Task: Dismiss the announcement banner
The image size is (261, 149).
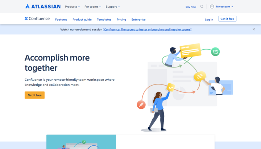Action: (x=254, y=29)
